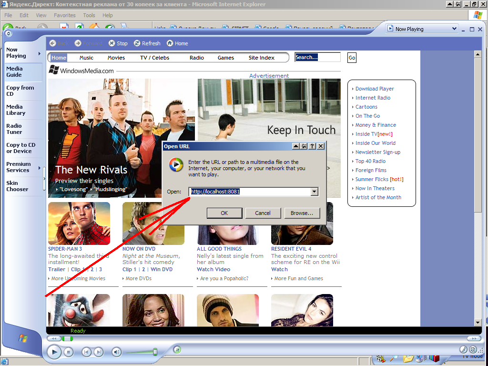Click the WindowsMedia.com logo
The height and width of the screenshot is (366, 488).
(81, 71)
